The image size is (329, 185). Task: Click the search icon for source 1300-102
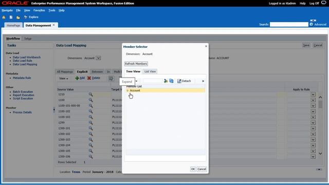pyautogui.click(x=90, y=134)
